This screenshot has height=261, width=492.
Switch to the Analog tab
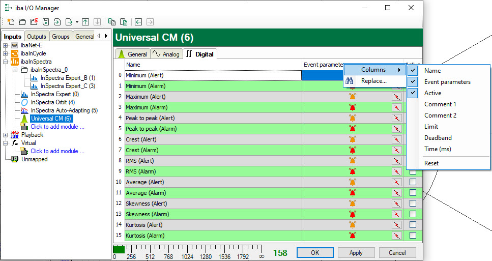166,54
